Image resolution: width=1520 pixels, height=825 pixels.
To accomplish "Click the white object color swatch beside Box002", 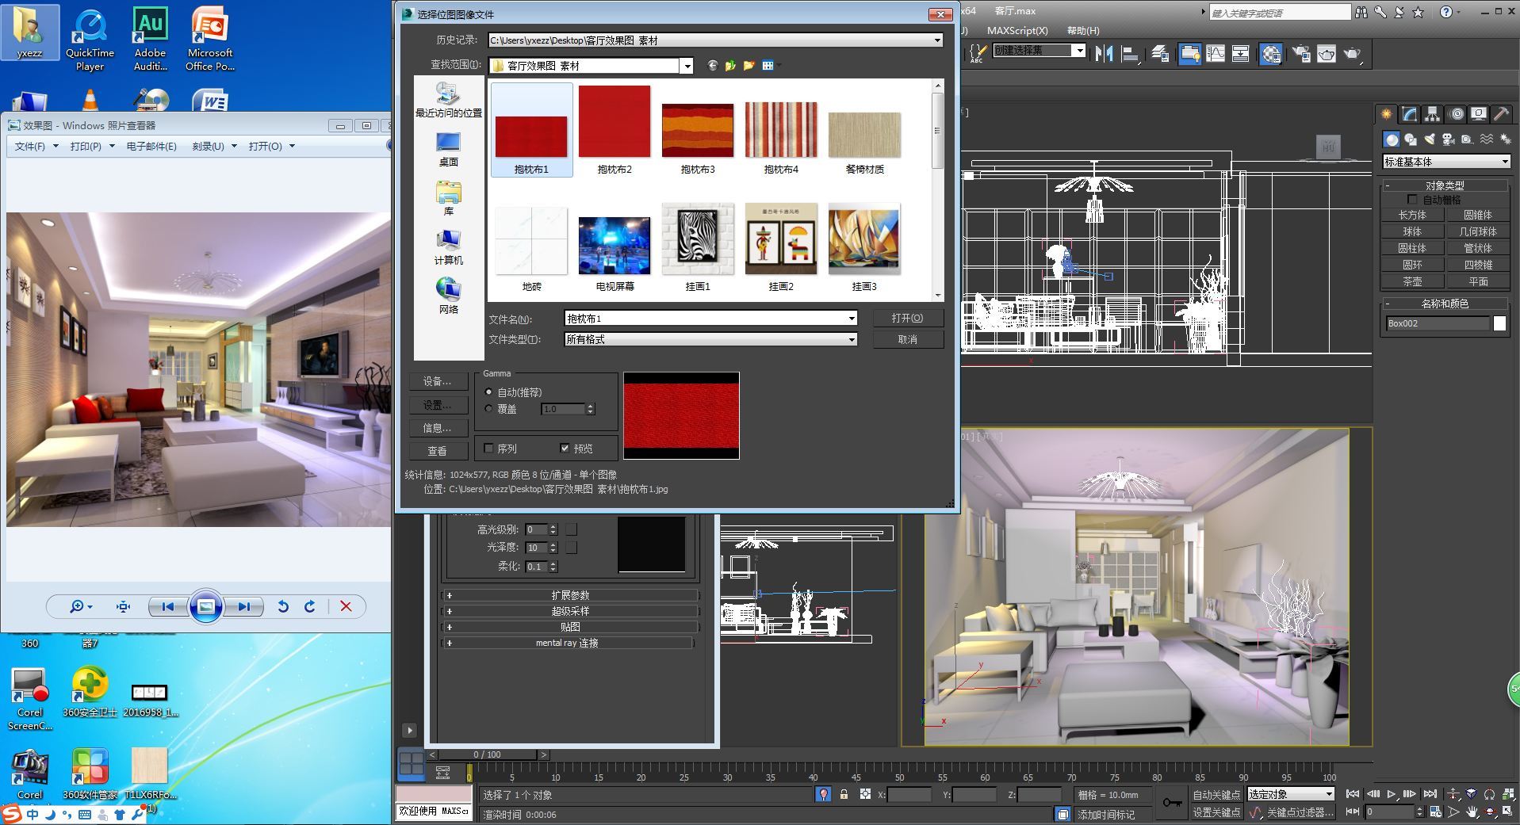I will pos(1499,323).
